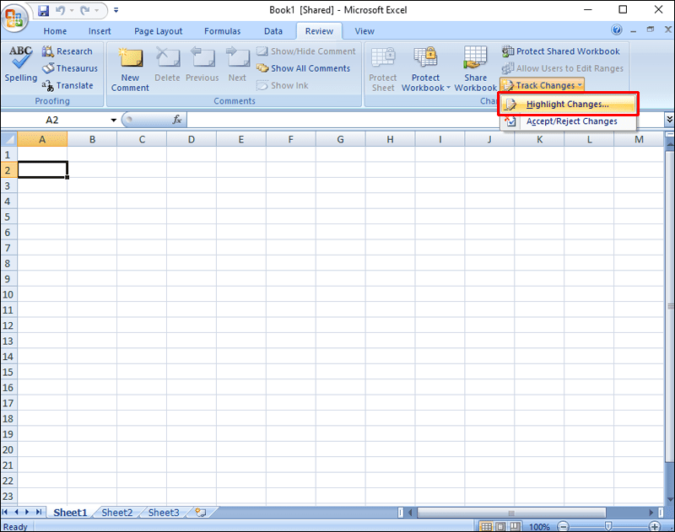The width and height of the screenshot is (675, 532).
Task: Switch to the Insert tab
Action: point(100,31)
